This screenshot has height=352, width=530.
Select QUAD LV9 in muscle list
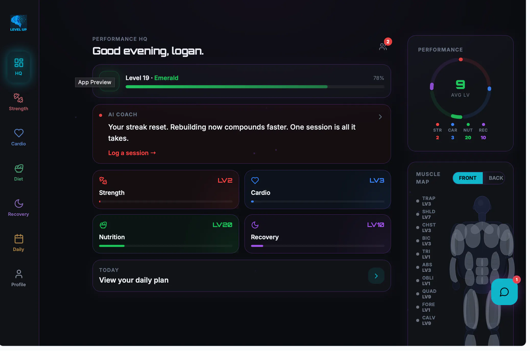point(426,294)
